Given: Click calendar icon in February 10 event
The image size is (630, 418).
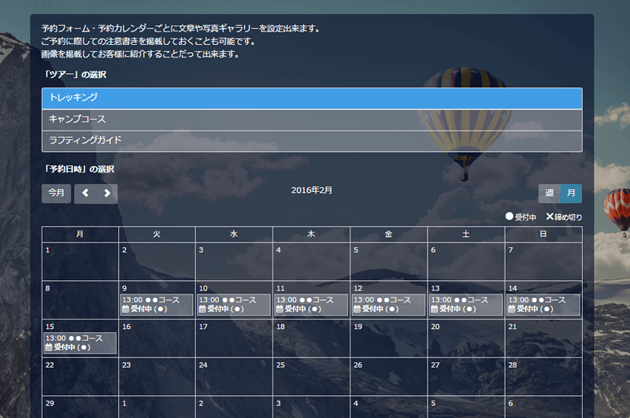Looking at the screenshot, I should tap(202, 309).
